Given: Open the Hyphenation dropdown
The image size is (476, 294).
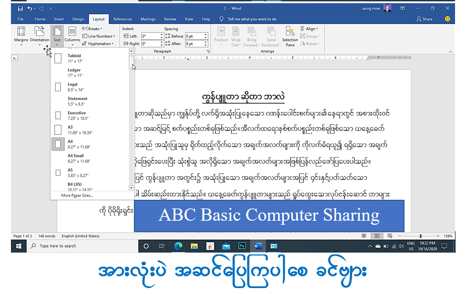Looking at the screenshot, I should (x=98, y=44).
